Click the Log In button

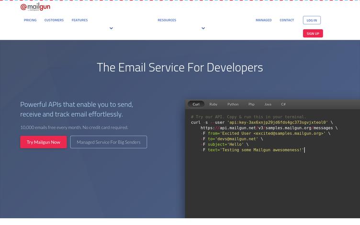coord(312,20)
